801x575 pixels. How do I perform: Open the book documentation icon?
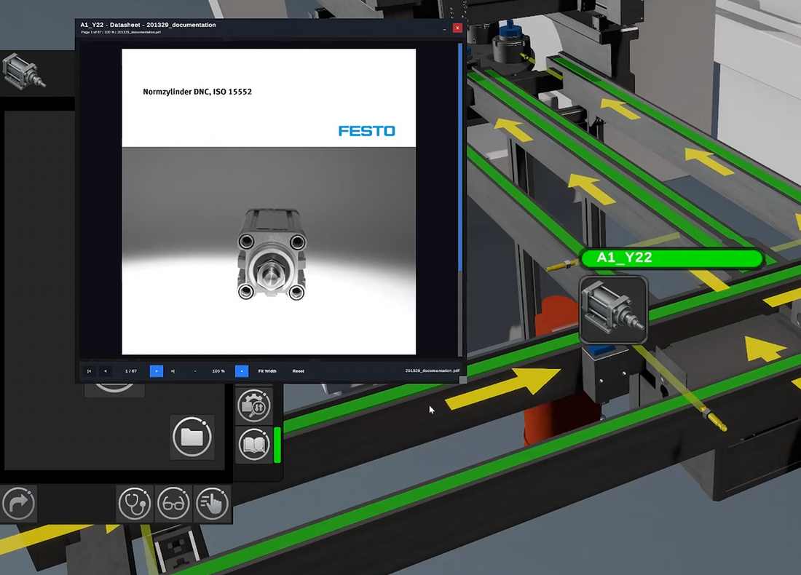(x=254, y=444)
